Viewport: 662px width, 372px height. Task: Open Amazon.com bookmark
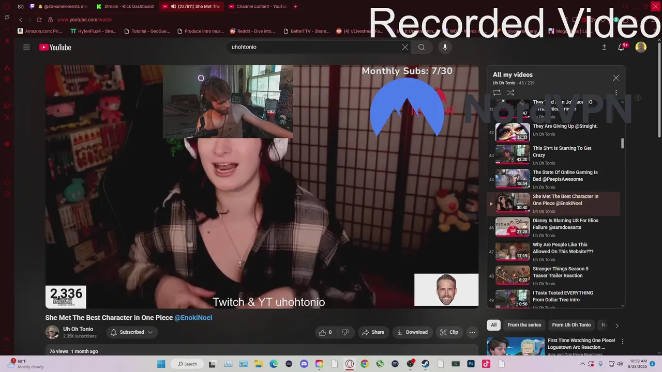[40, 31]
